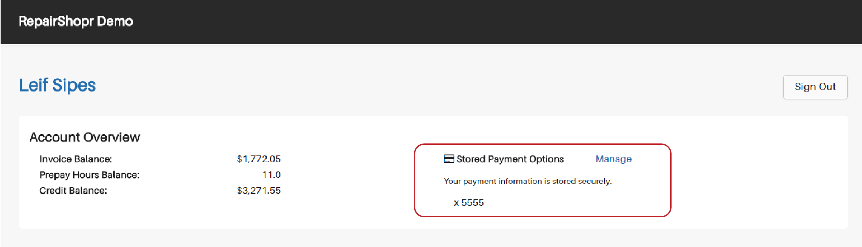This screenshot has width=862, height=247.
Task: Click the red highlighted payment options box
Action: tap(543, 180)
